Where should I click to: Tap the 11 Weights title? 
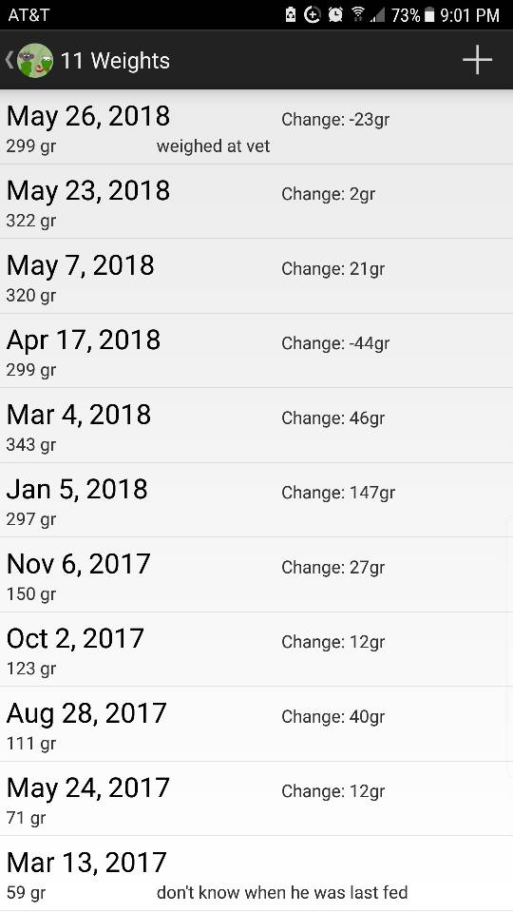[115, 61]
